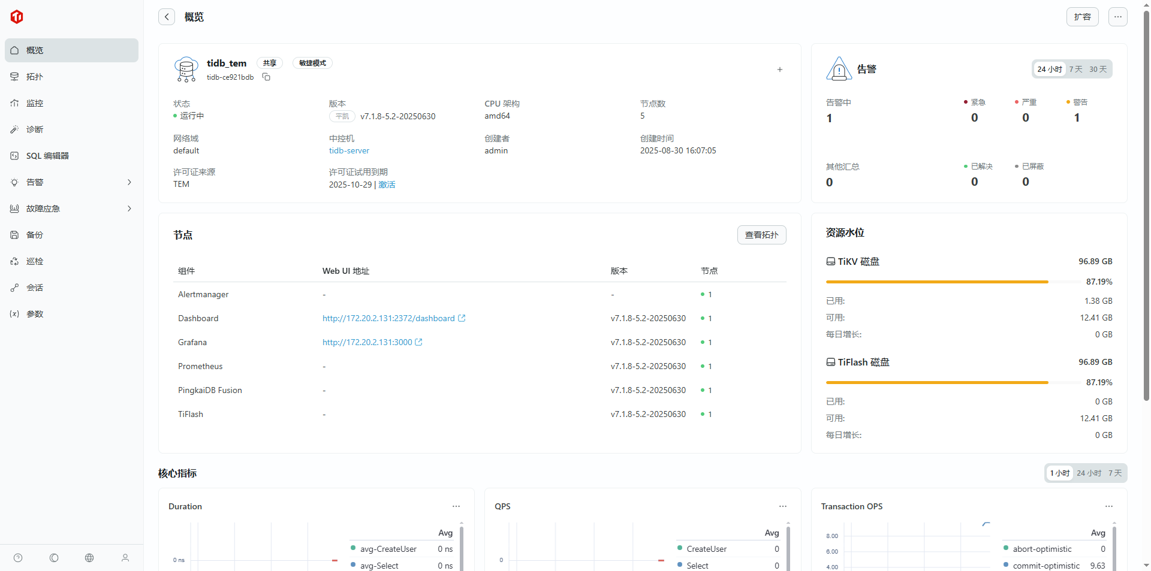Click the 扩容 button
Viewport: 1151px width, 571px height.
(x=1083, y=17)
